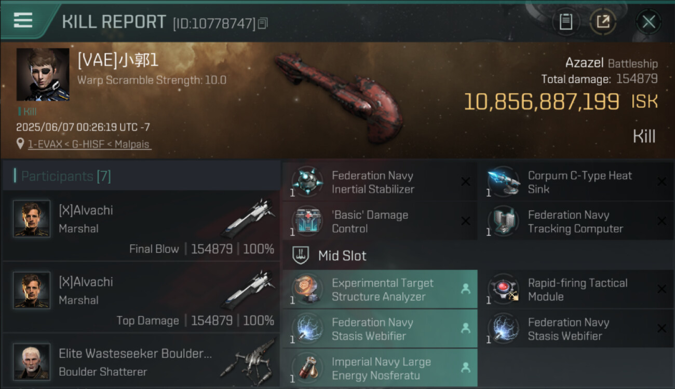675x389 pixels.
Task: Select Imperial Navy Large Energy Nosferatu item
Action: [380, 368]
